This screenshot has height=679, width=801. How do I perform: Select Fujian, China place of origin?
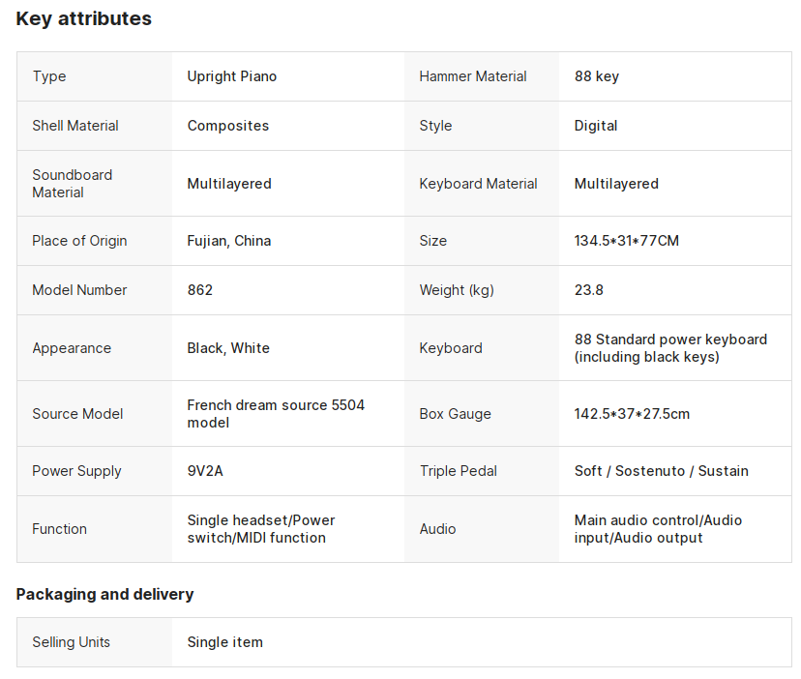[229, 241]
